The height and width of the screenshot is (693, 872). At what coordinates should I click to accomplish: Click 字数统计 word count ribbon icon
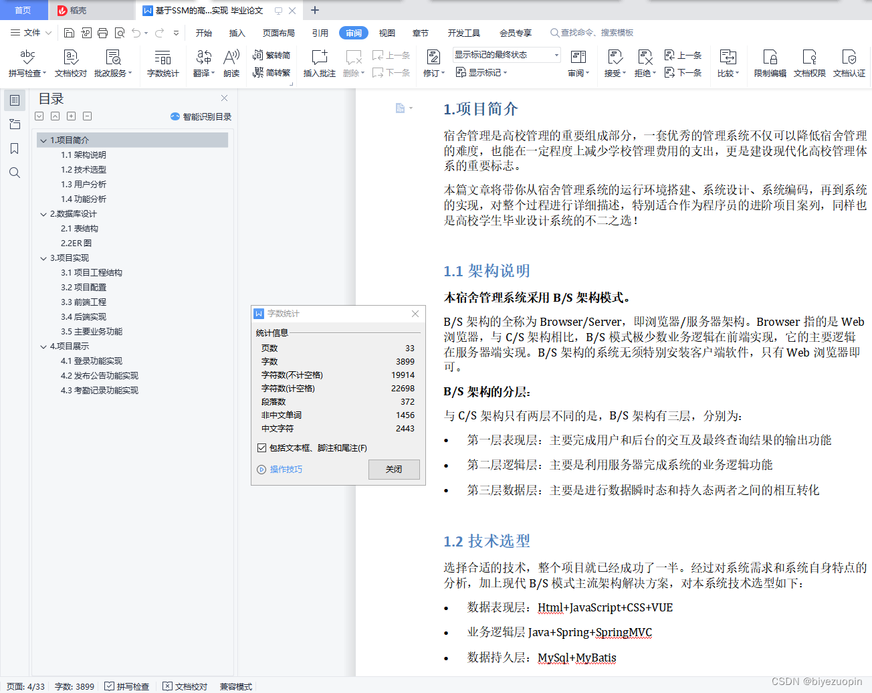tap(163, 64)
